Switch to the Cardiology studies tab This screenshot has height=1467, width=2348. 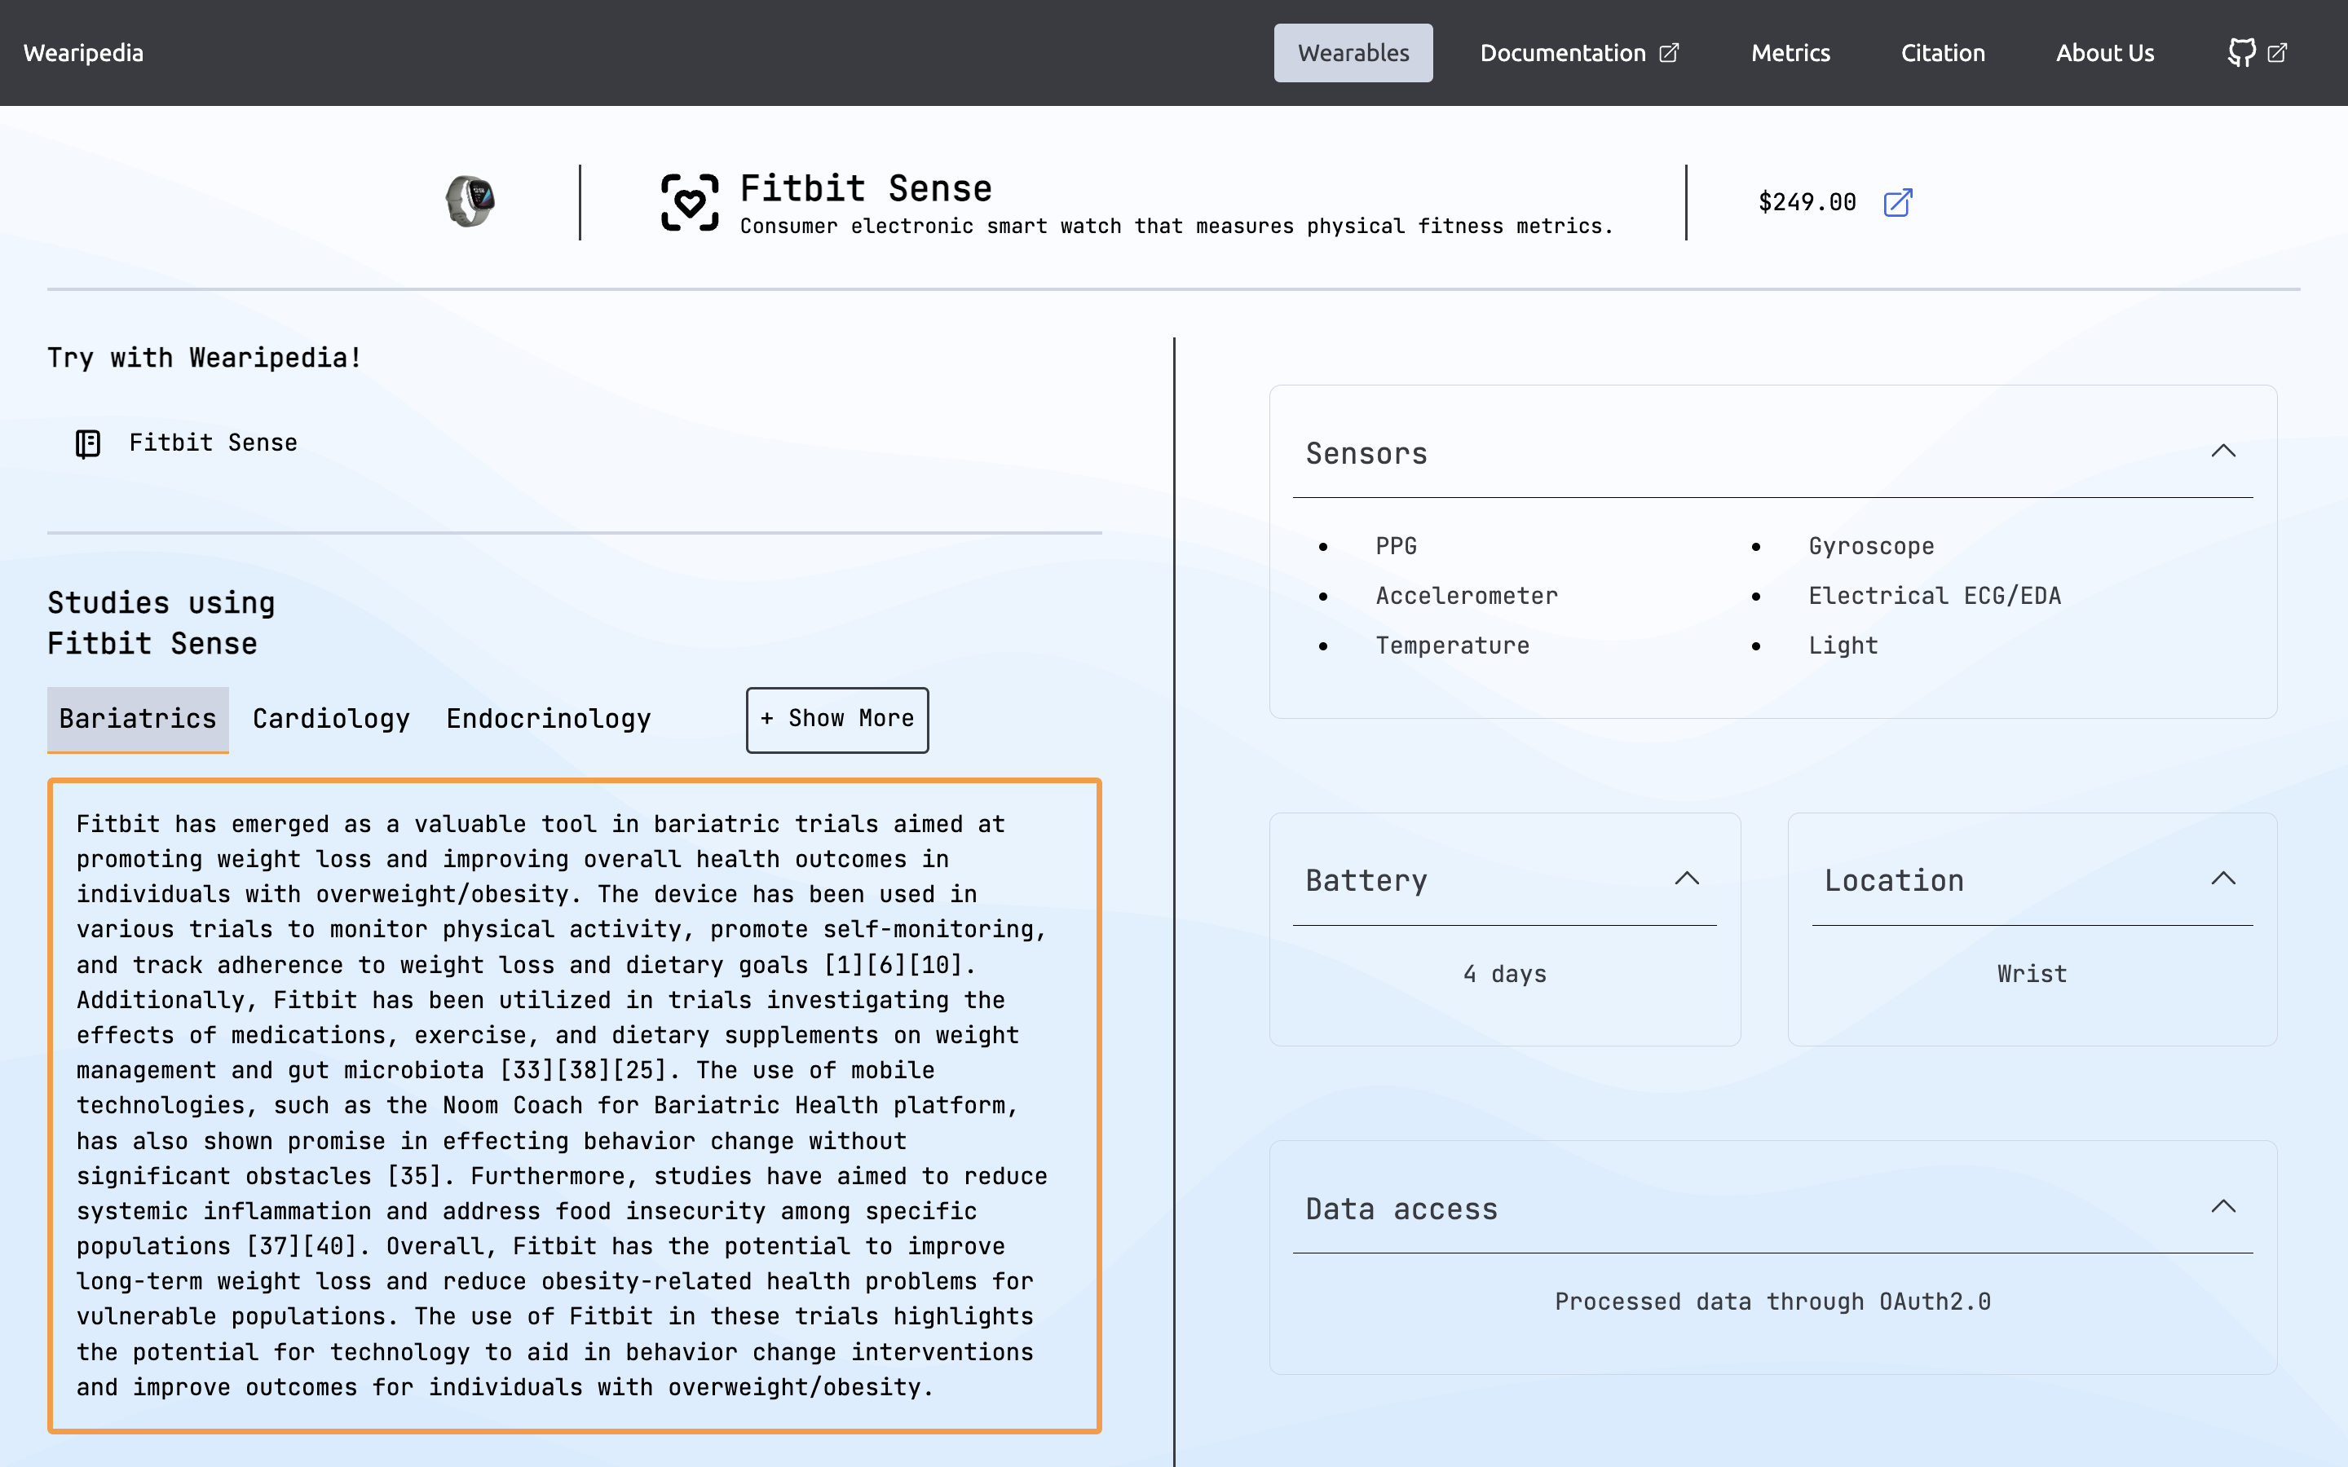pyautogui.click(x=331, y=719)
